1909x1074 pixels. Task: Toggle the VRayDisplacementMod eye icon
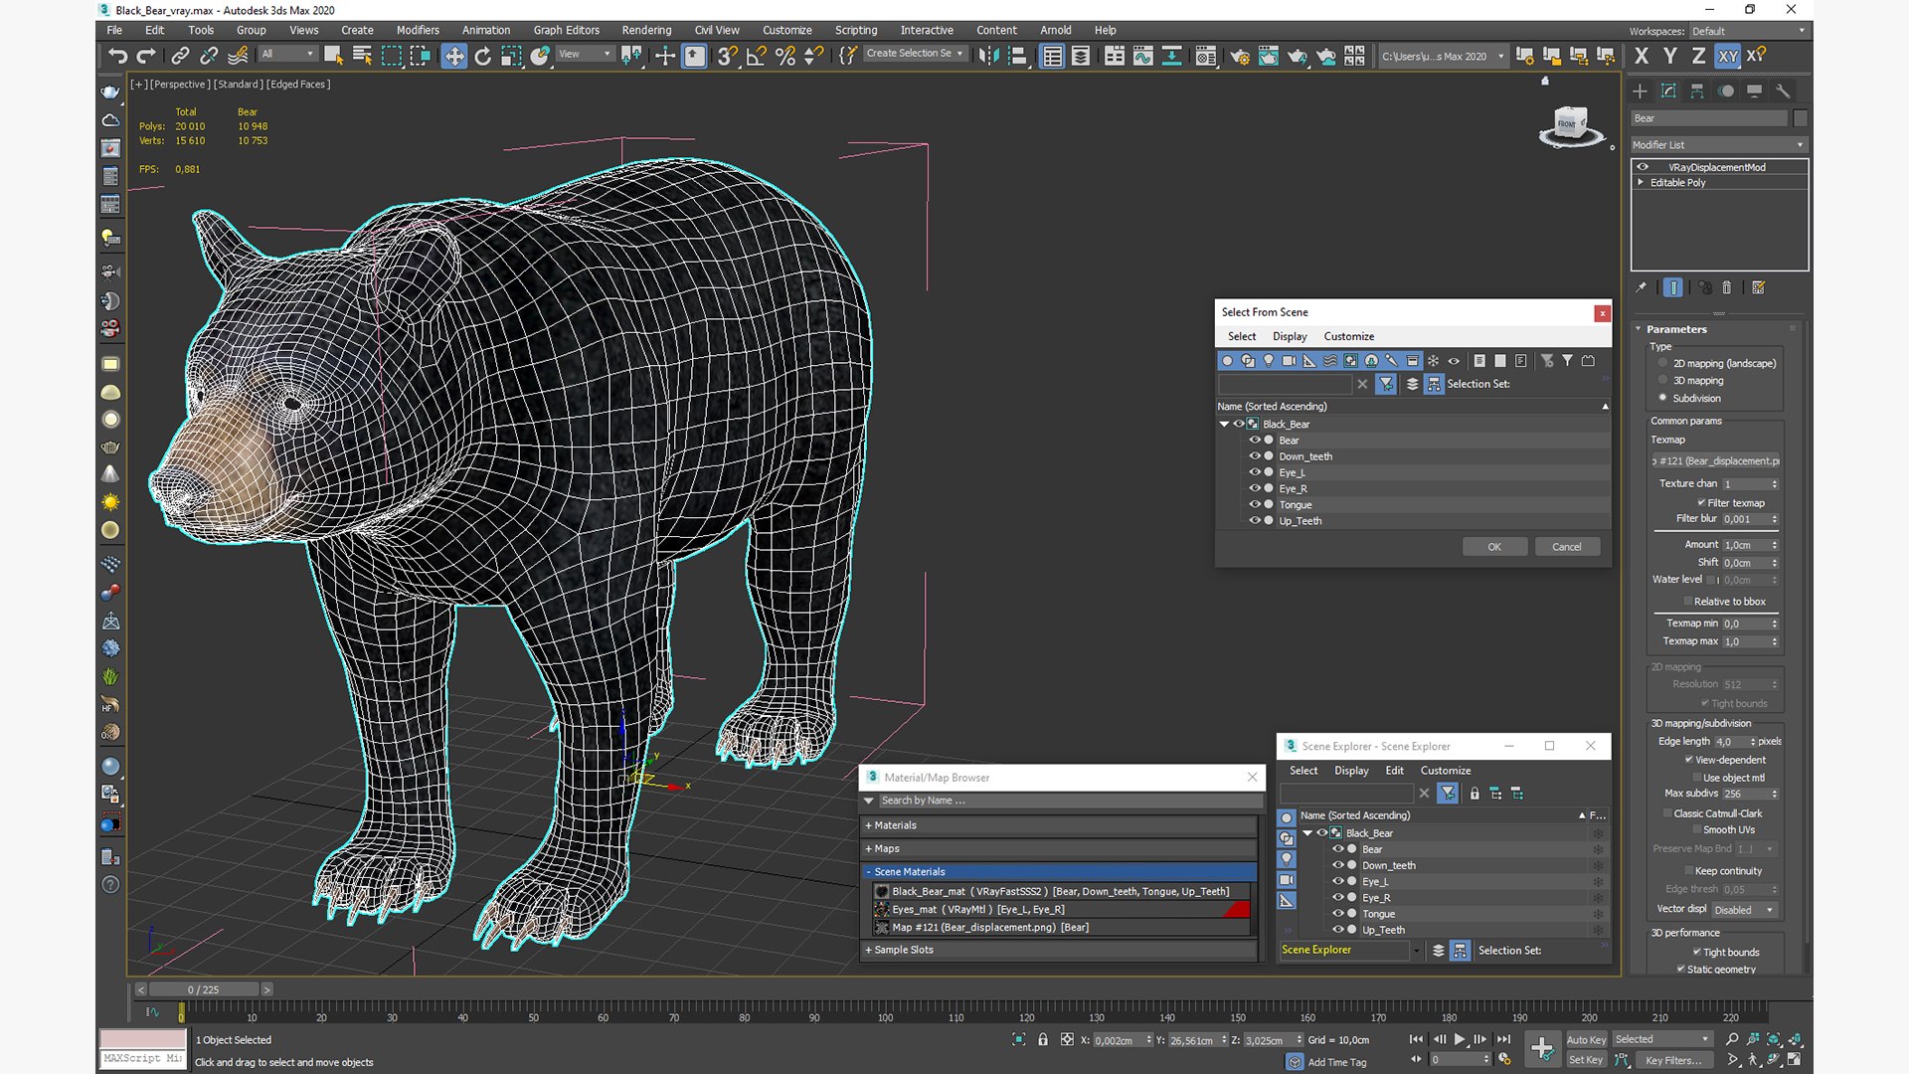pos(1643,167)
